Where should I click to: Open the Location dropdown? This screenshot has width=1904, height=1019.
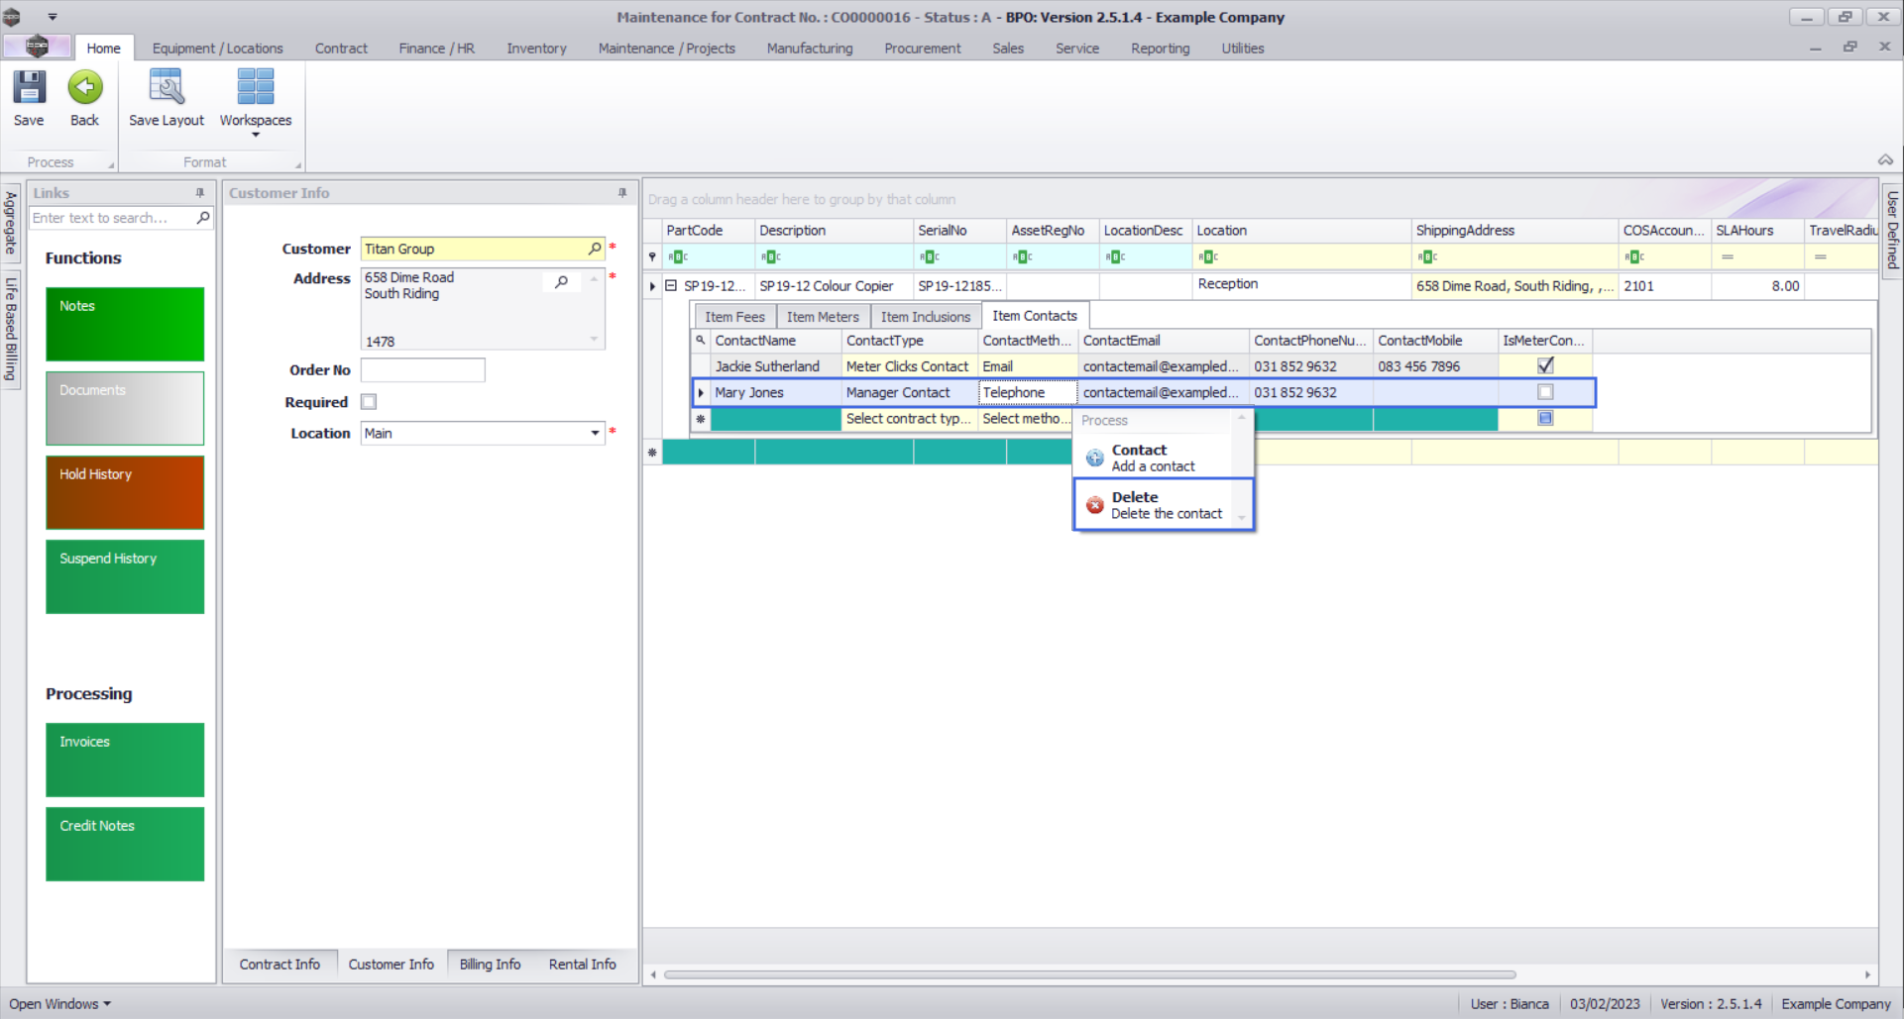coord(595,433)
